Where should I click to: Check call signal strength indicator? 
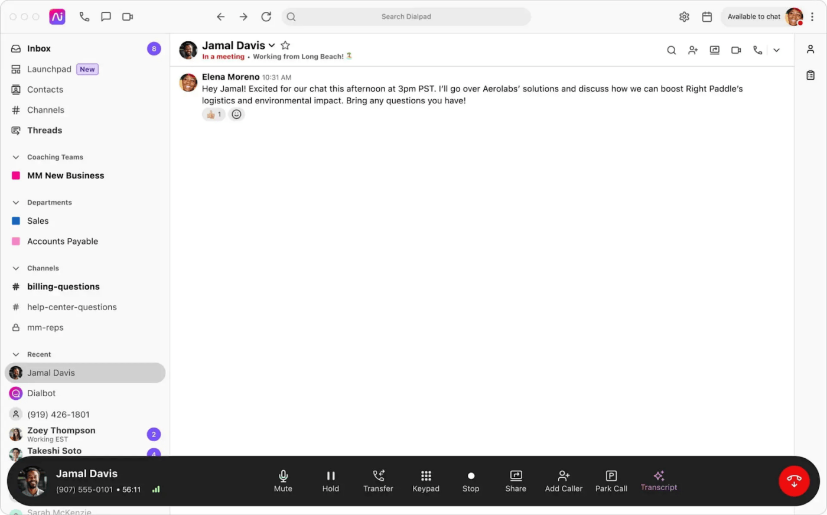[156, 490]
